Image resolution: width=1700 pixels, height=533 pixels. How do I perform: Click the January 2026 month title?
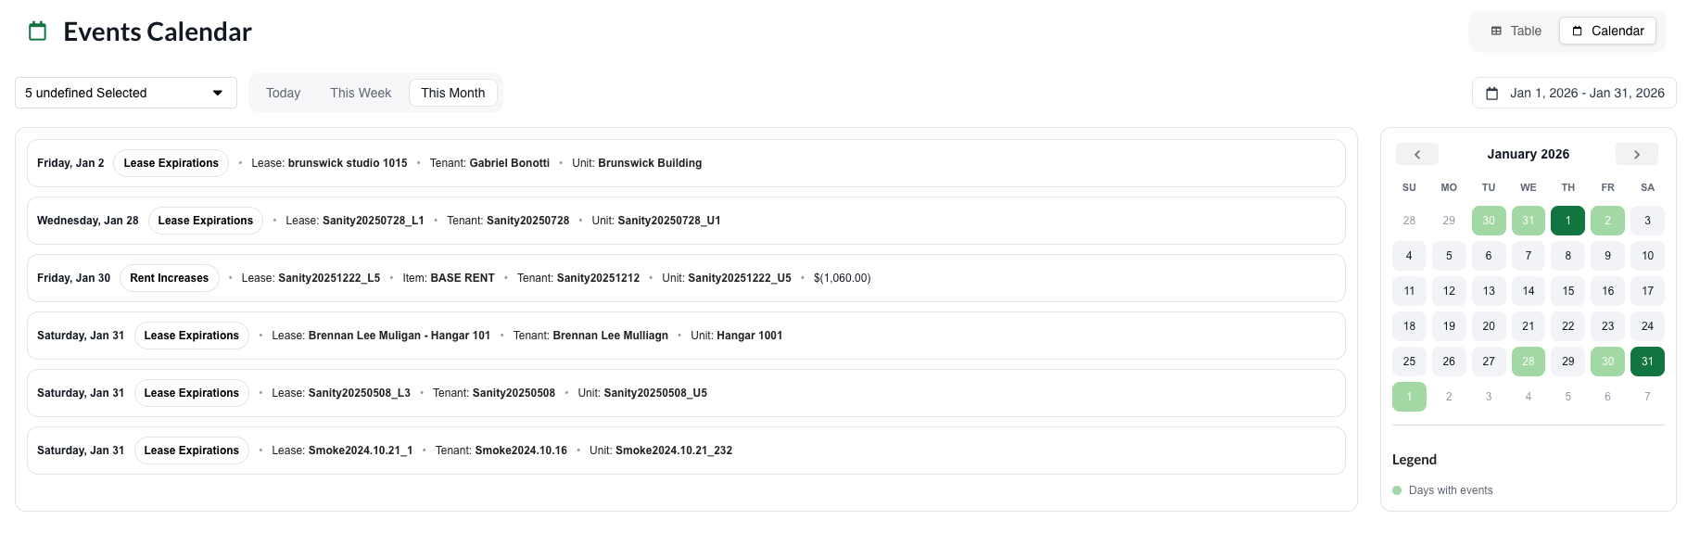[1529, 154]
